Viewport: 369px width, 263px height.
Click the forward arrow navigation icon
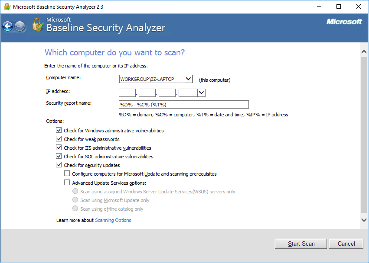click(20, 27)
